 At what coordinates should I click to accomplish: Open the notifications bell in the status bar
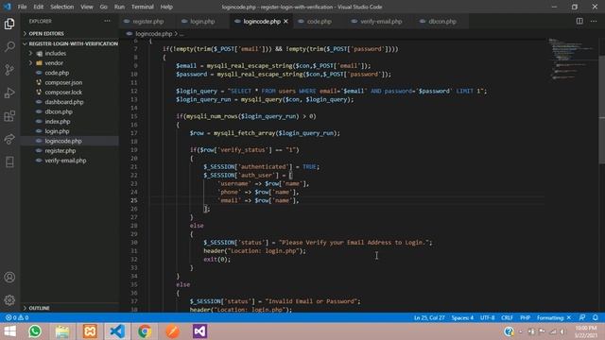pyautogui.click(x=596, y=317)
